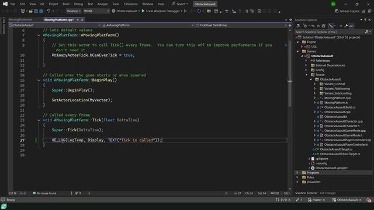Open the user account avatar
Viewport: 374px width, 210px height.
(x=333, y=4)
